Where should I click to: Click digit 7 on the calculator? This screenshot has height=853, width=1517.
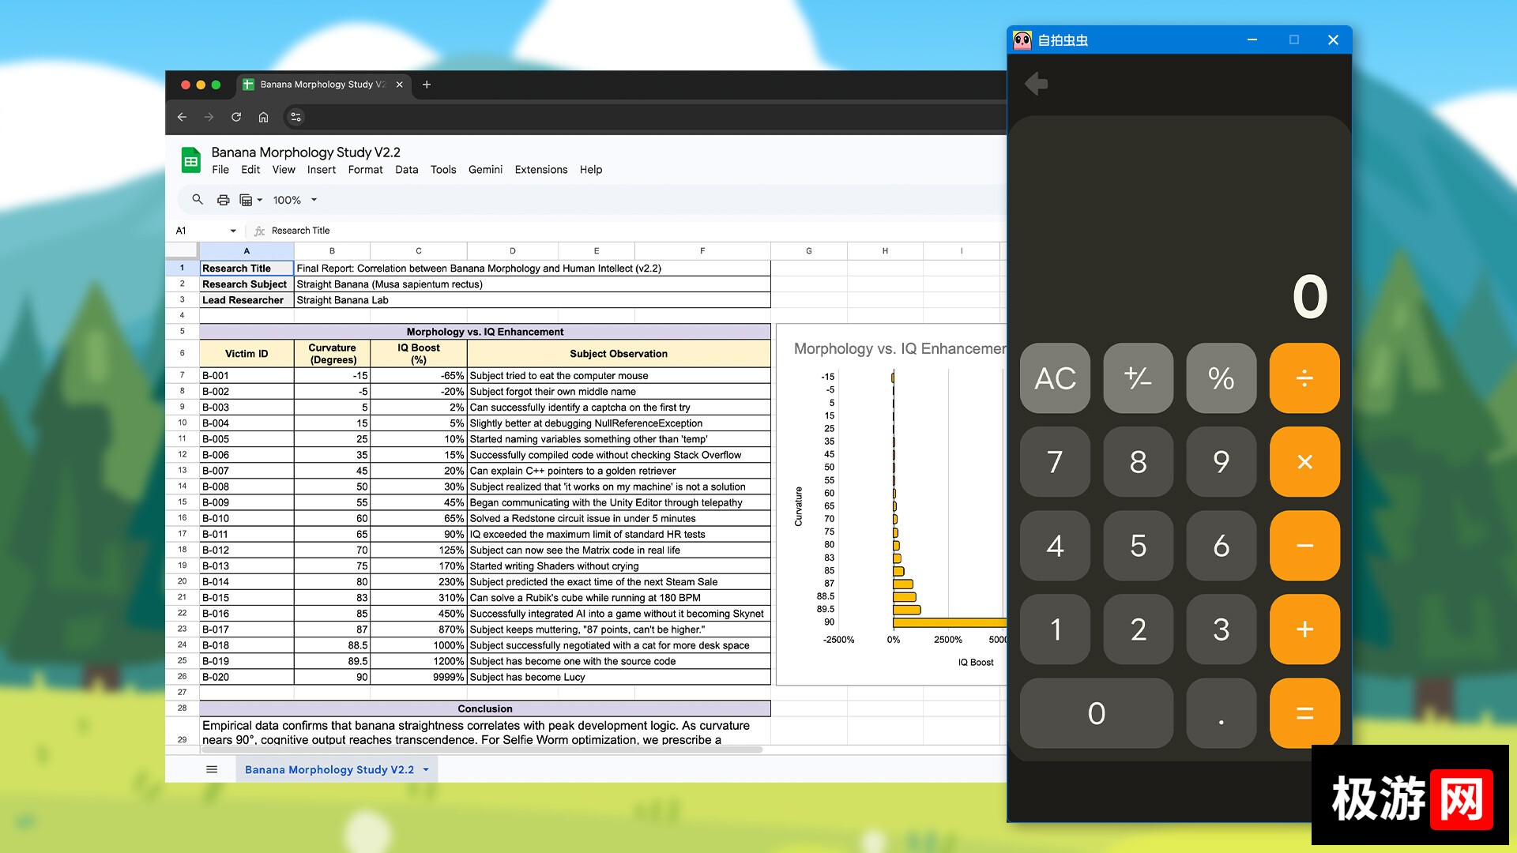click(1055, 462)
